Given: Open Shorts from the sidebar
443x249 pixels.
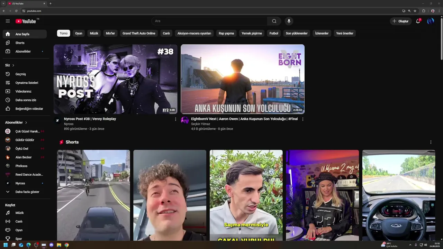Looking at the screenshot, I should click(25, 43).
